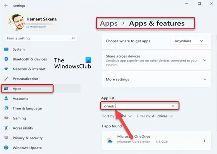This screenshot has height=154, width=217.
Task: Minimize the Settings window
Action: pos(187,3)
